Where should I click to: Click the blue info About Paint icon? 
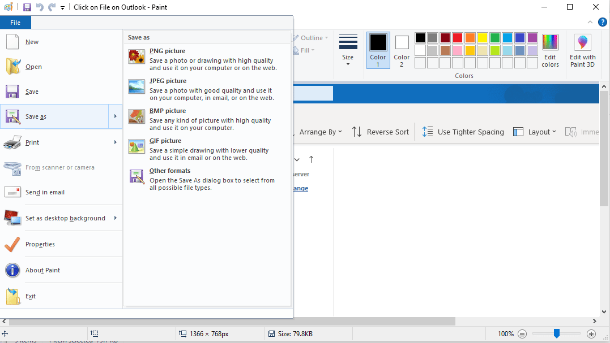point(12,270)
